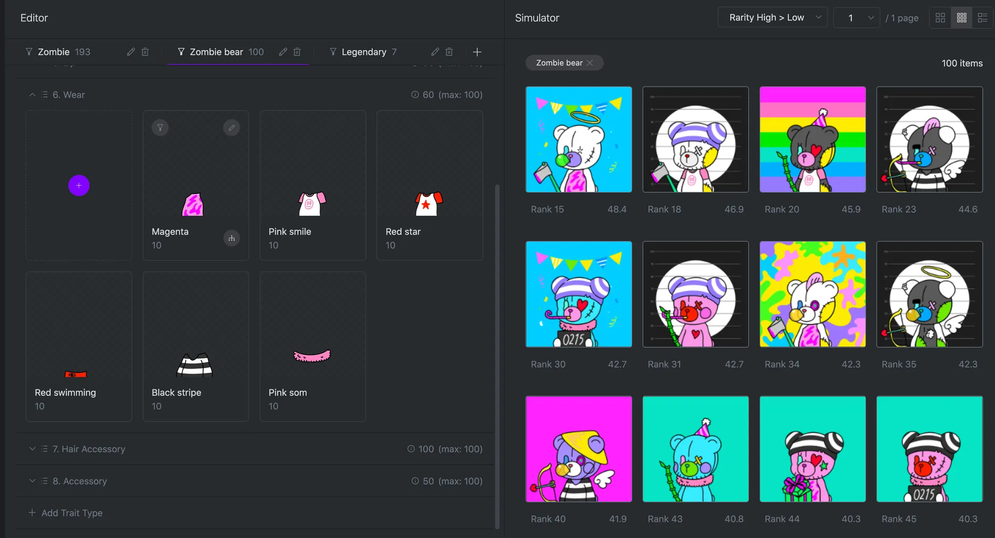Click the pencil edit icon on Magenta card
The width and height of the screenshot is (995, 538).
pyautogui.click(x=232, y=128)
